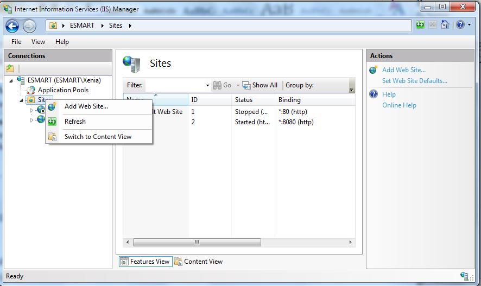Screen dimensions: 481x286
Task: Collapse the ESMART server node
Action: click(11, 81)
